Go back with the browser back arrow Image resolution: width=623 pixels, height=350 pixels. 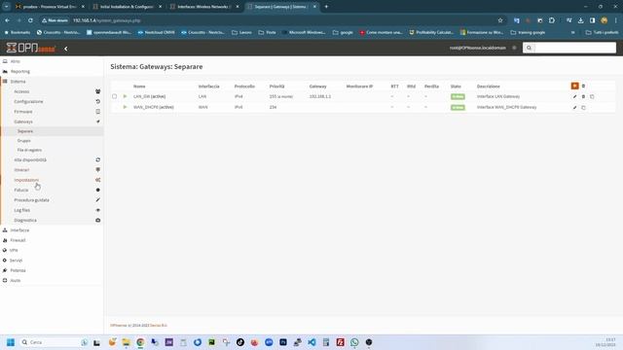tap(8, 20)
